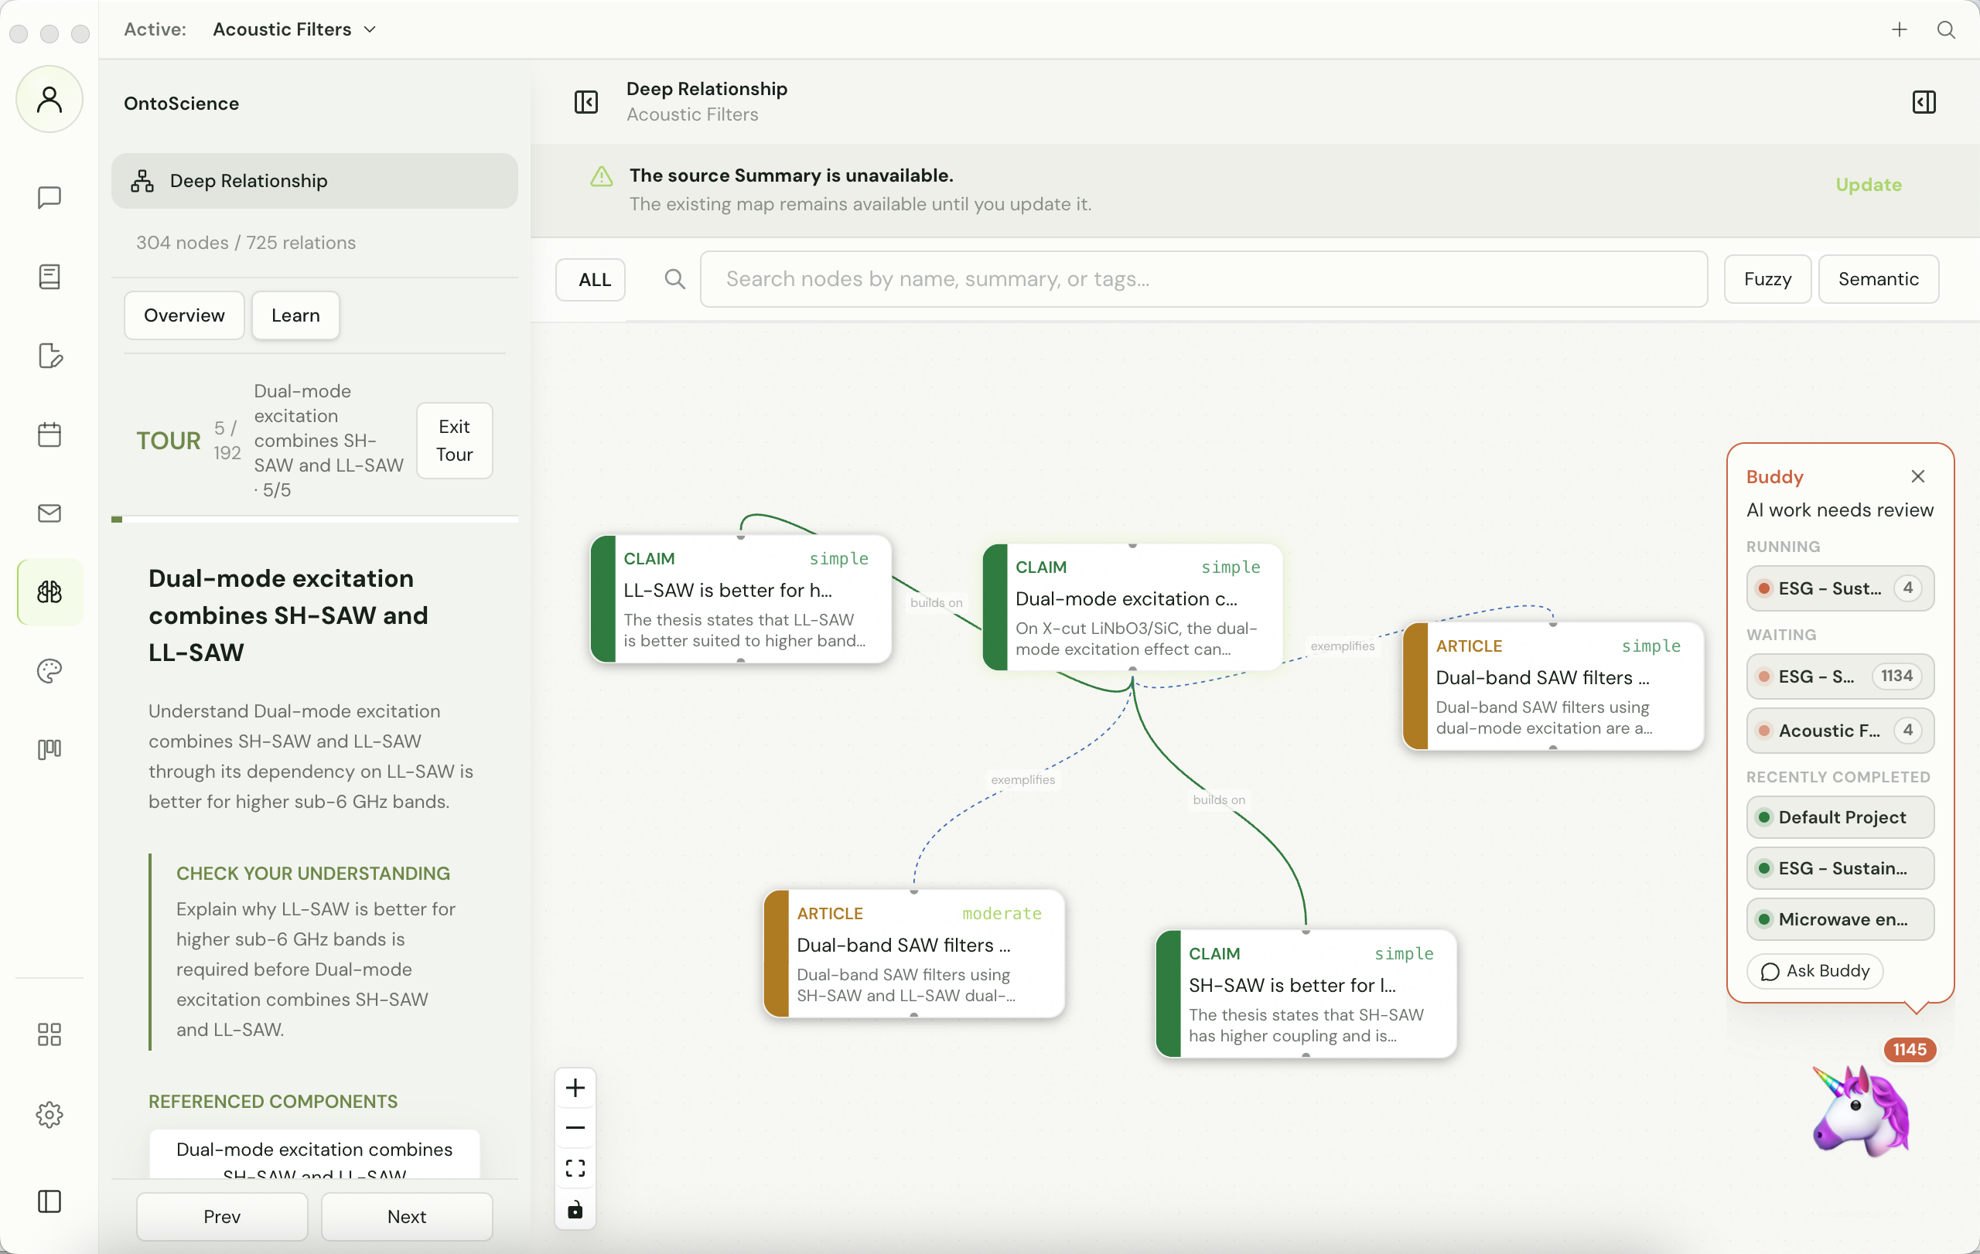
Task: Open the documents list sidebar icon
Action: coord(49,277)
